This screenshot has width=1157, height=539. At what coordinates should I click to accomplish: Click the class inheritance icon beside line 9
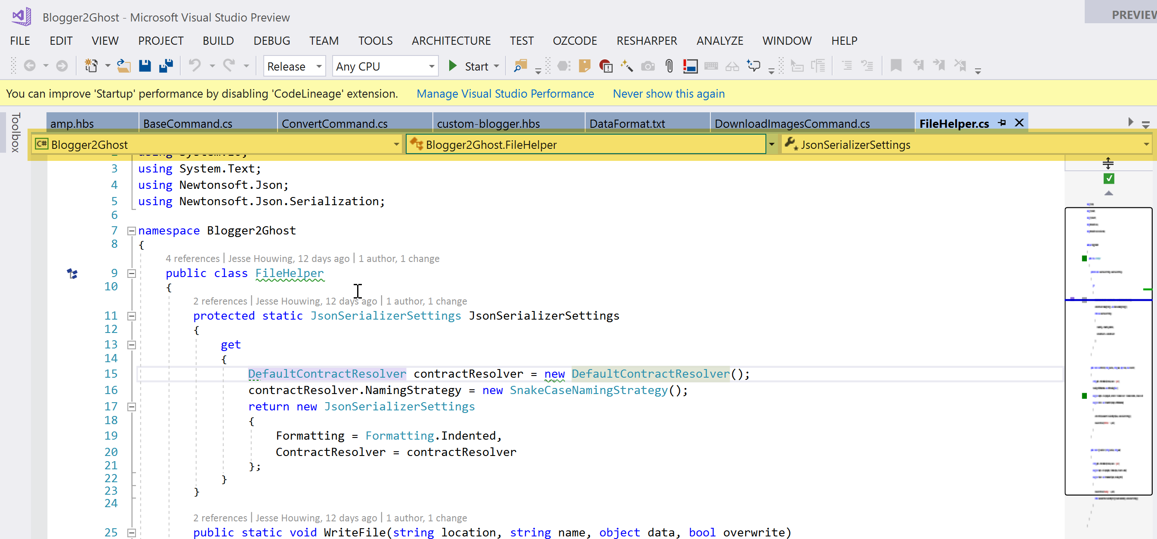pyautogui.click(x=72, y=273)
